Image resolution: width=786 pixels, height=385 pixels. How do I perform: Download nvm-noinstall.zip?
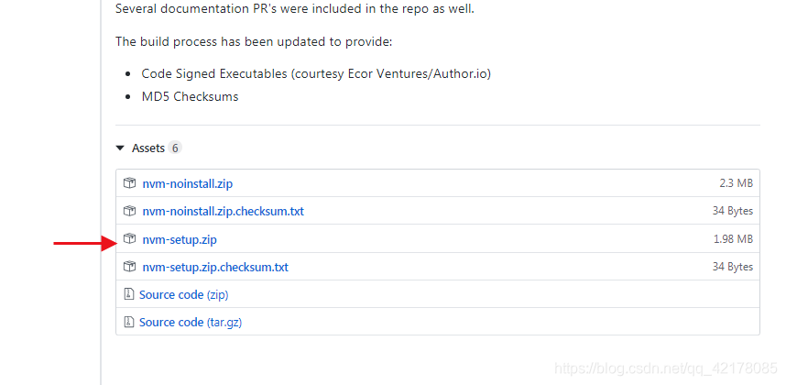[x=188, y=183]
